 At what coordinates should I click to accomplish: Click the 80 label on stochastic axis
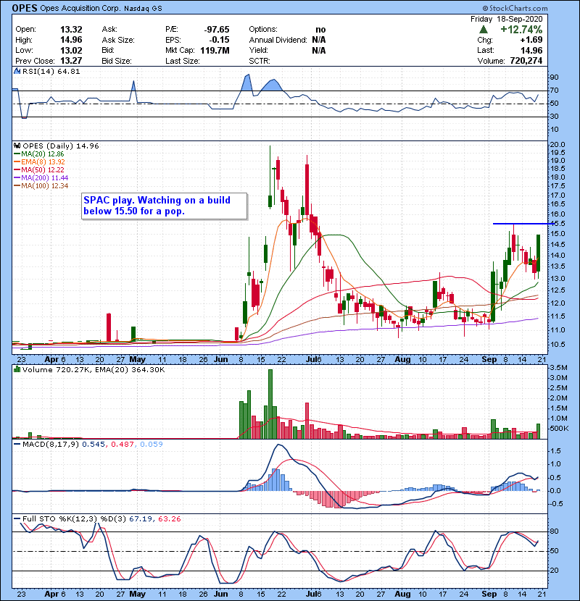pos(555,531)
